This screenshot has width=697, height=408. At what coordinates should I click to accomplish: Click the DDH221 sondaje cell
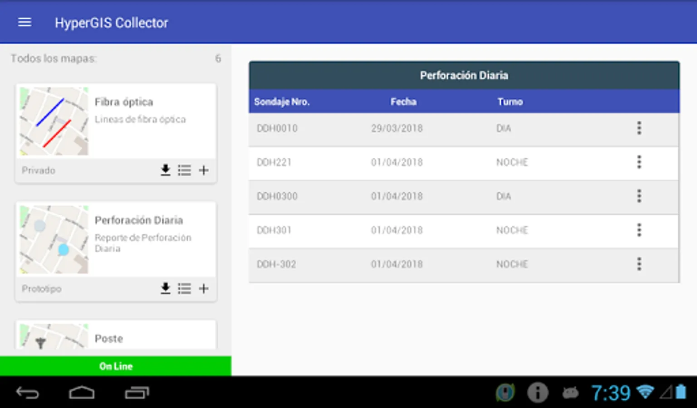[x=274, y=162]
